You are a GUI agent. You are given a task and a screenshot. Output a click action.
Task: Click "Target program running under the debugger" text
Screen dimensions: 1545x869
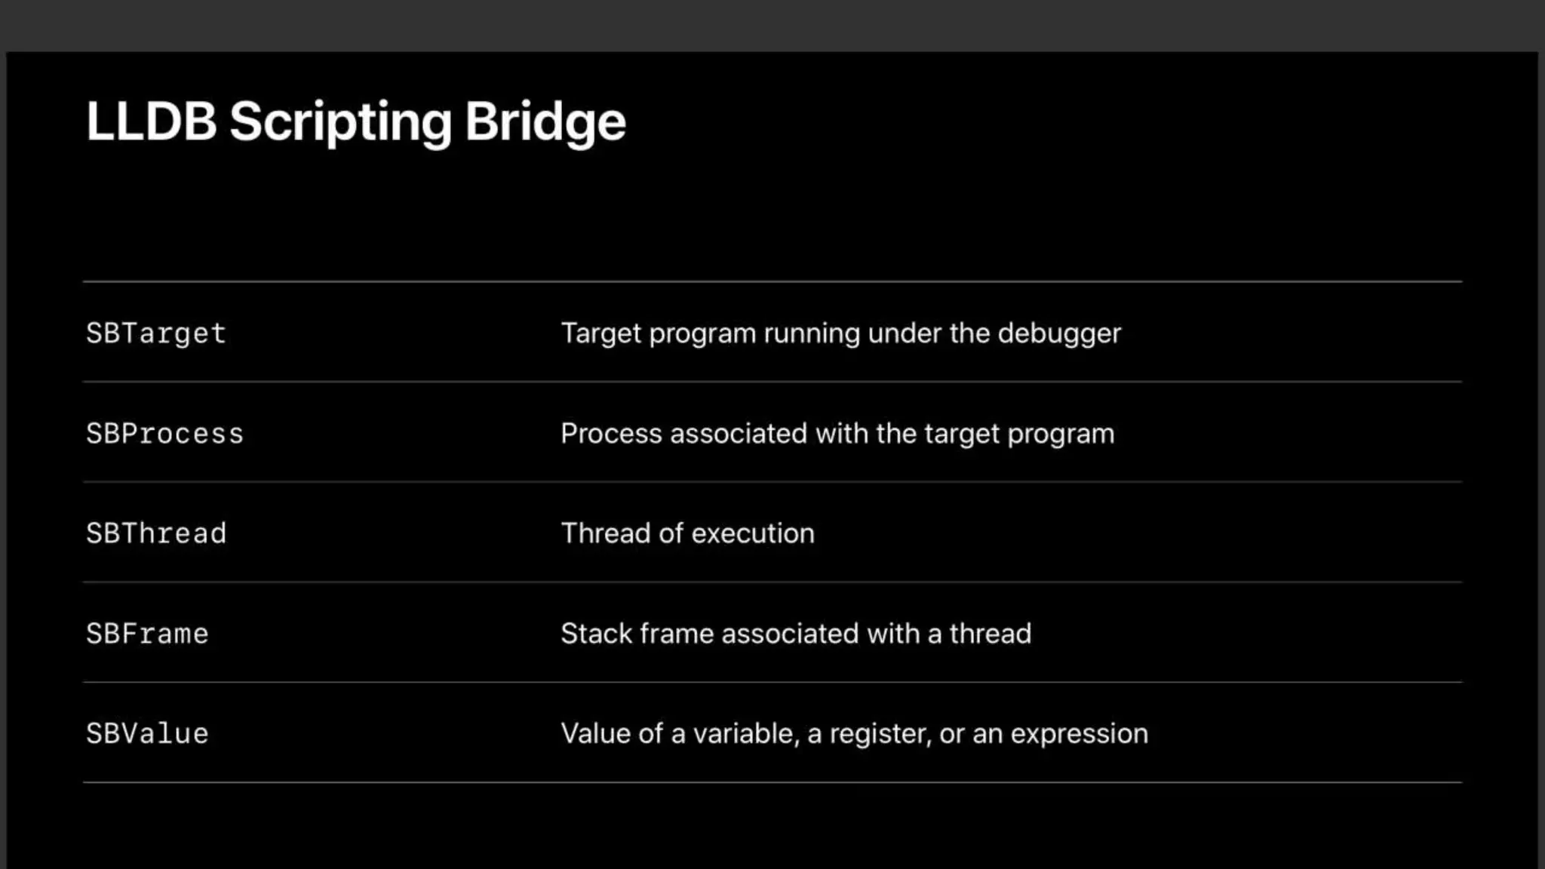[x=840, y=333]
